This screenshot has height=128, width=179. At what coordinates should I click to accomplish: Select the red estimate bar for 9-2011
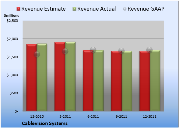(116, 81)
